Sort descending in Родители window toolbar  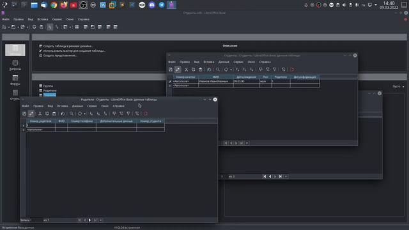[x=105, y=114]
